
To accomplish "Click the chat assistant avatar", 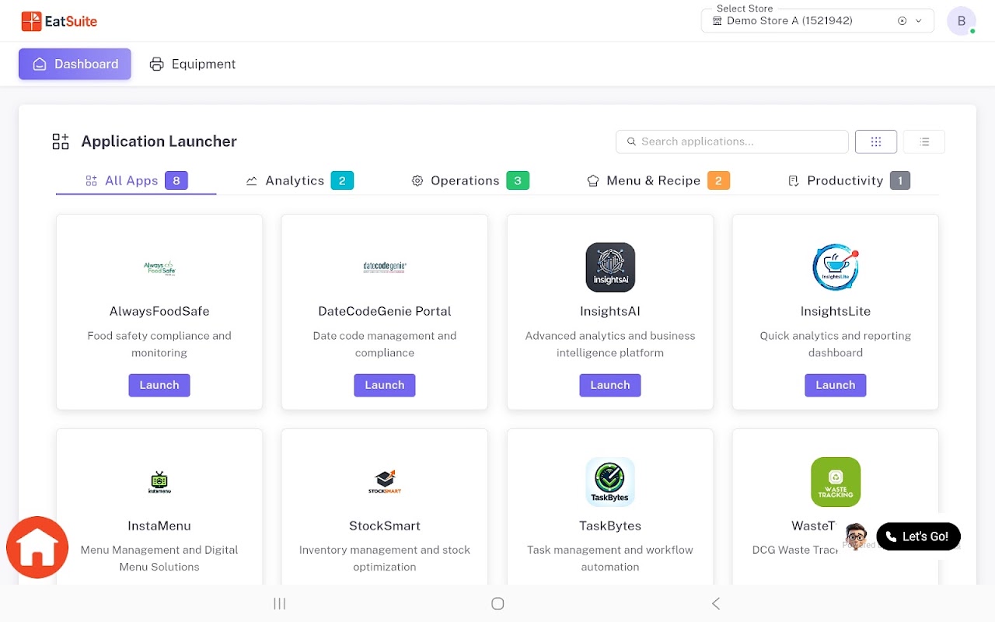I will pos(856,536).
